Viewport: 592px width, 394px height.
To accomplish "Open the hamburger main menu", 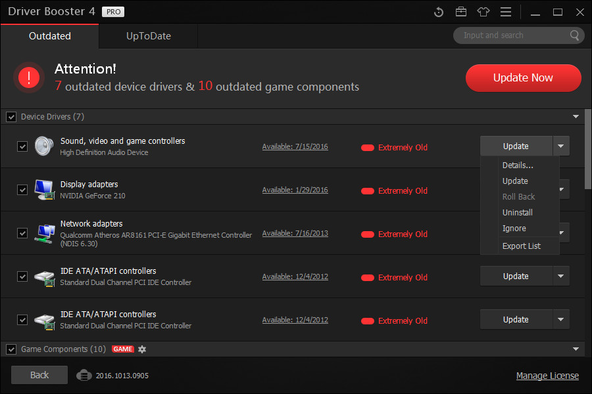I will 506,12.
